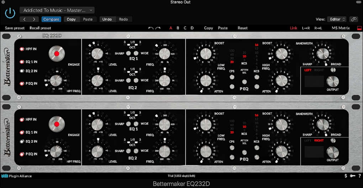This screenshot has width=363, height=188.
Task: Click the bottom unit ATTEN SEL selector button
Action: [244, 152]
